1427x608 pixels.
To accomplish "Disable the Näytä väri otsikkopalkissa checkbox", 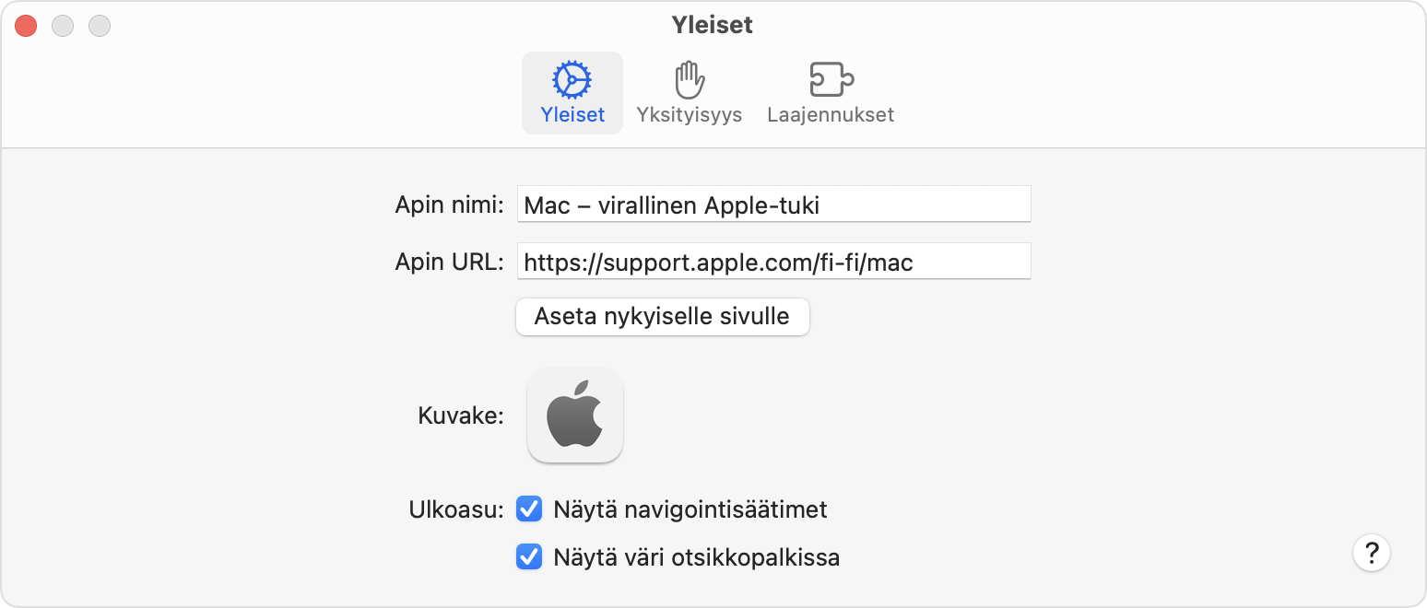I will [x=529, y=556].
